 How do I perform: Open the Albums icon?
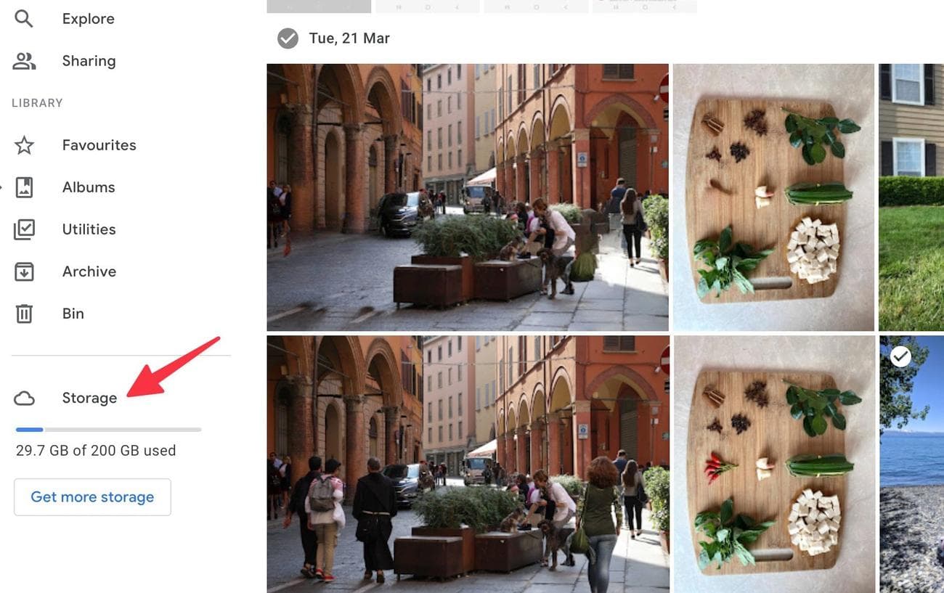[x=24, y=187]
